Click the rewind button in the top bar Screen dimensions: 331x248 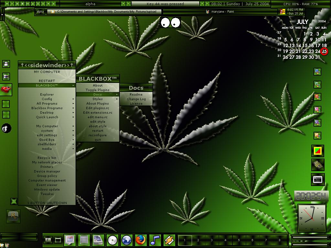(7, 4)
